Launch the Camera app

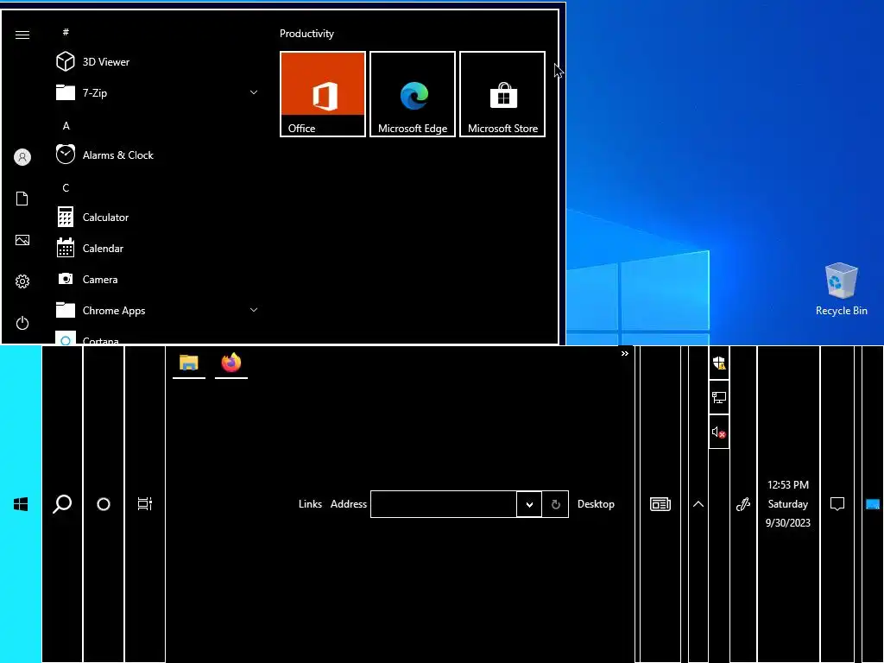click(158, 279)
